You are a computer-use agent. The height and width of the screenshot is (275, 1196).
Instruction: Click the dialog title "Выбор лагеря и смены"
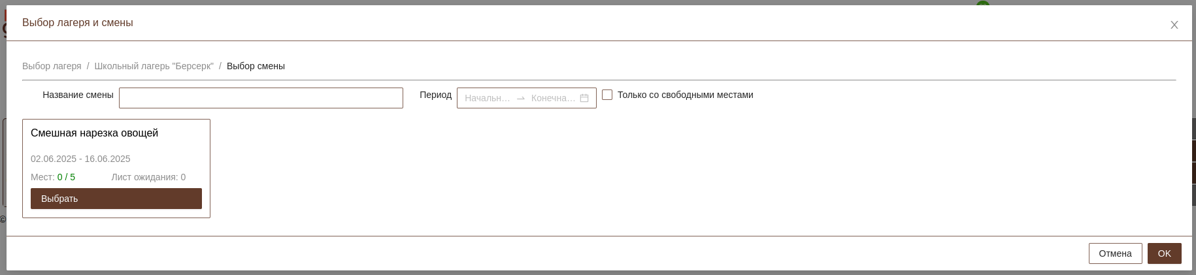[x=78, y=23]
